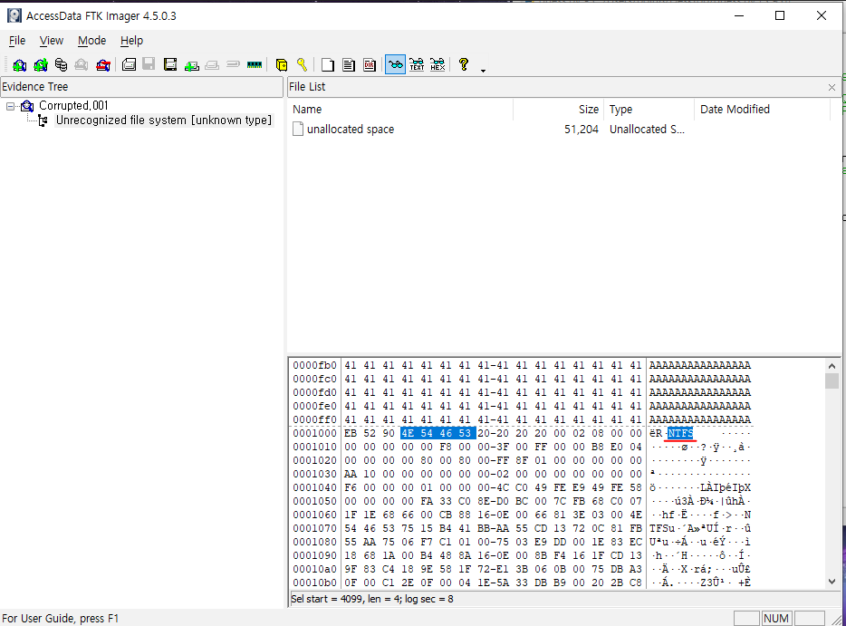The width and height of the screenshot is (846, 626).
Task: Collapse the Corrupted.001 tree node
Action: pyautogui.click(x=10, y=106)
